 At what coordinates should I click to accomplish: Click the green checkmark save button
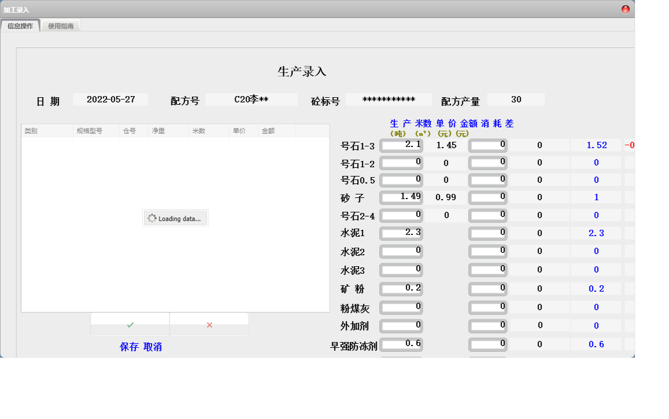[x=130, y=325]
